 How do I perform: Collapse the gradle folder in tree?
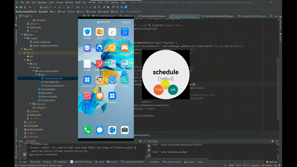[x=22, y=35]
